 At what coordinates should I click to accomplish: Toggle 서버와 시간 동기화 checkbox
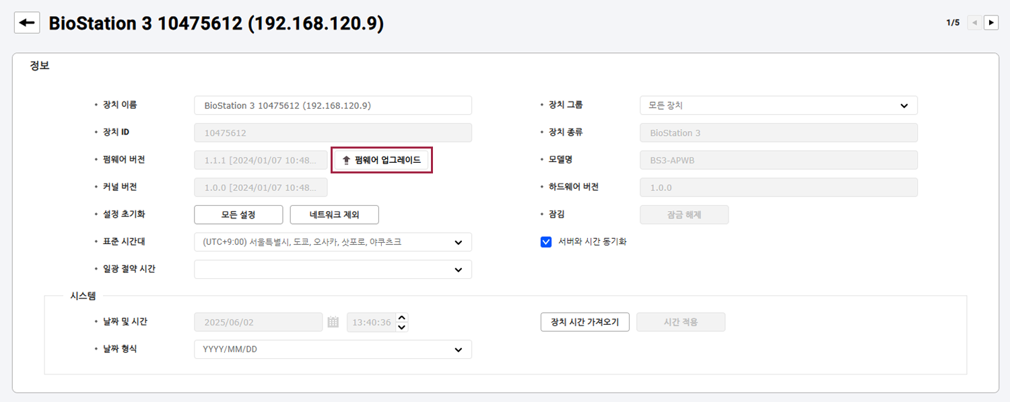(x=546, y=242)
